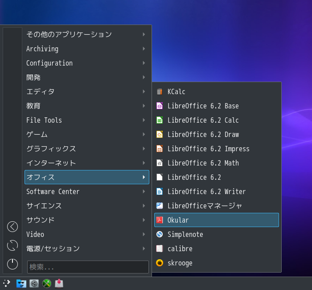Screen dimensions: 312x290
Task: Open the Video category
Action: [x=87, y=234]
